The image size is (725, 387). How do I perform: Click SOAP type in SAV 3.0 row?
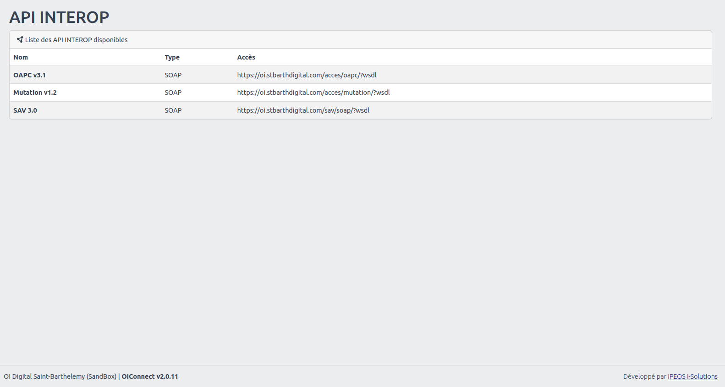(x=173, y=110)
